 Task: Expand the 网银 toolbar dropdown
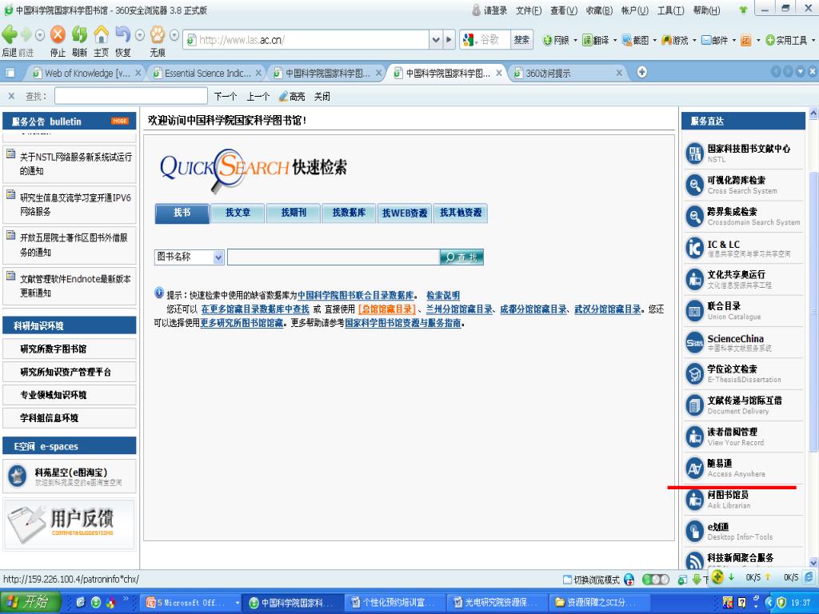(575, 40)
